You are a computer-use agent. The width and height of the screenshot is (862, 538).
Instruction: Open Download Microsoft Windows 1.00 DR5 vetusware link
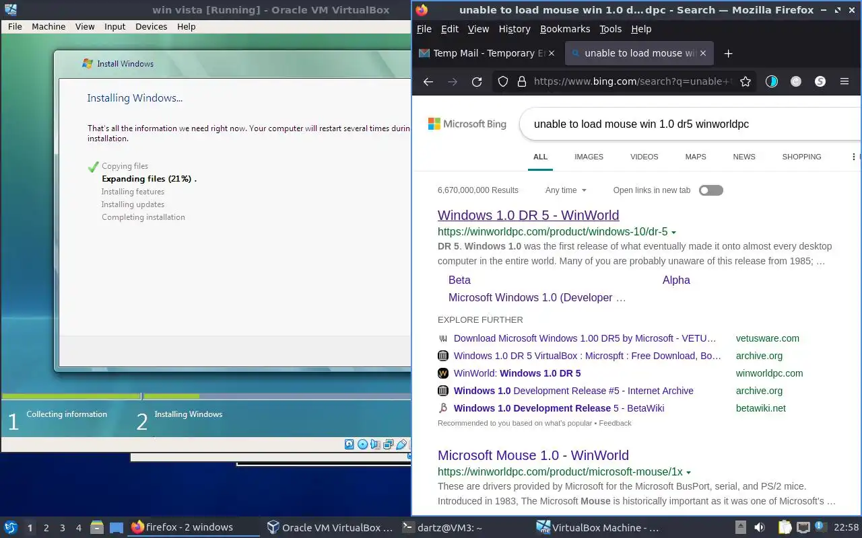click(585, 338)
